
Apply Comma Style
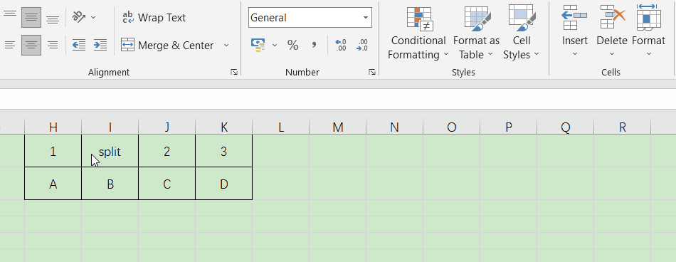pyautogui.click(x=314, y=45)
